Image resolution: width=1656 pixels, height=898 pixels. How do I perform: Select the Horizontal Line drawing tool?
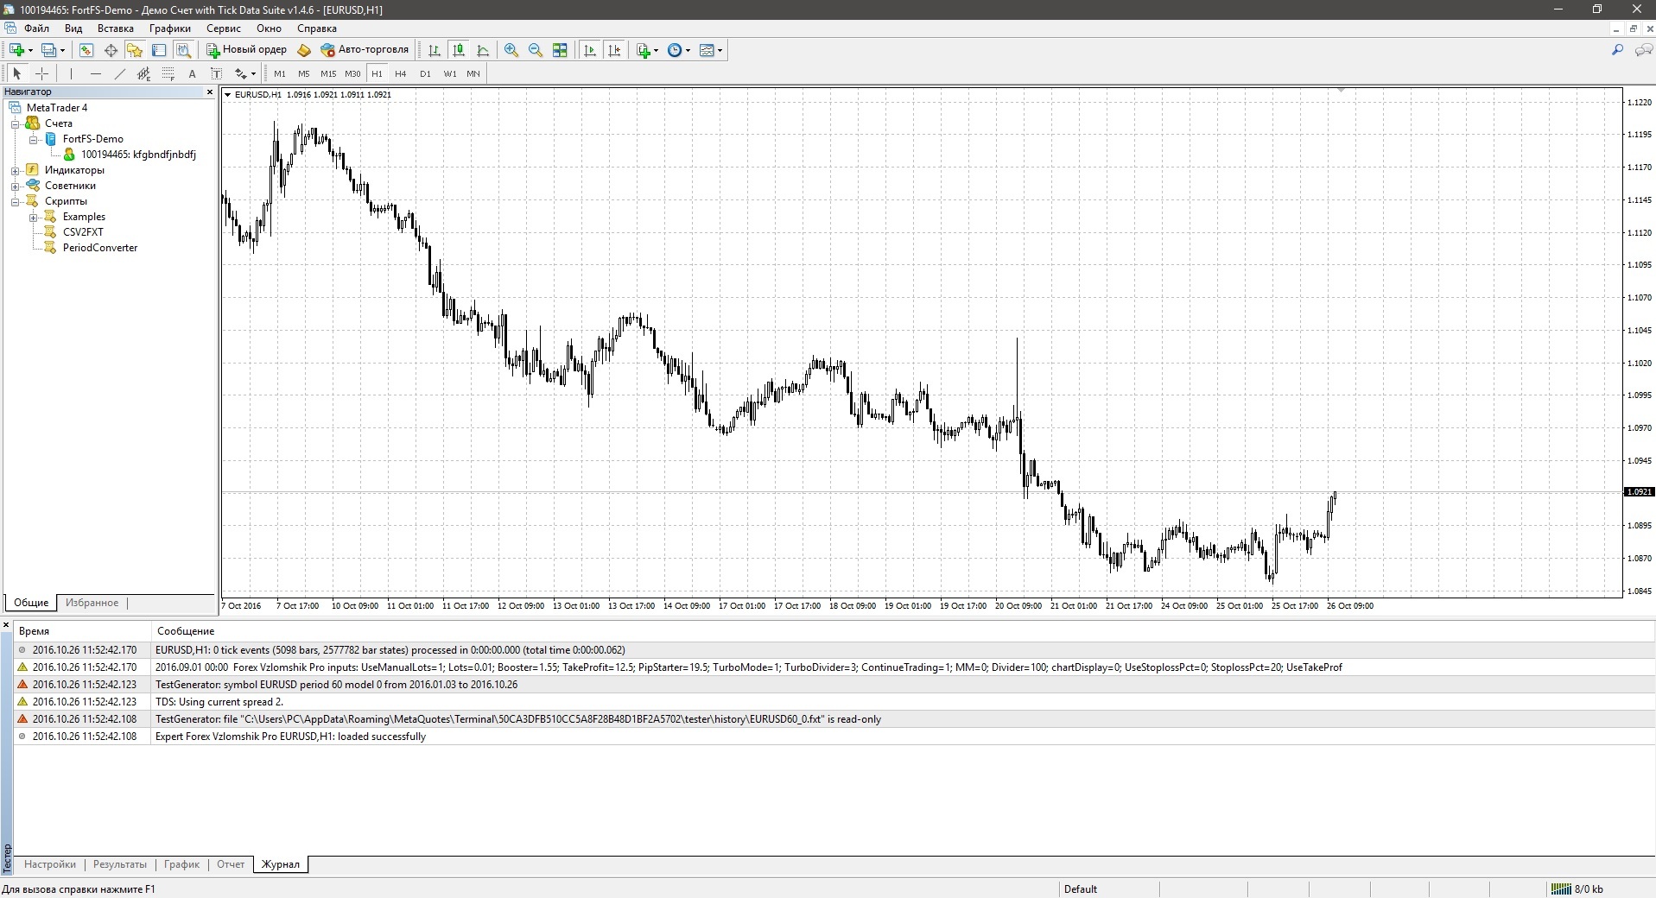96,73
